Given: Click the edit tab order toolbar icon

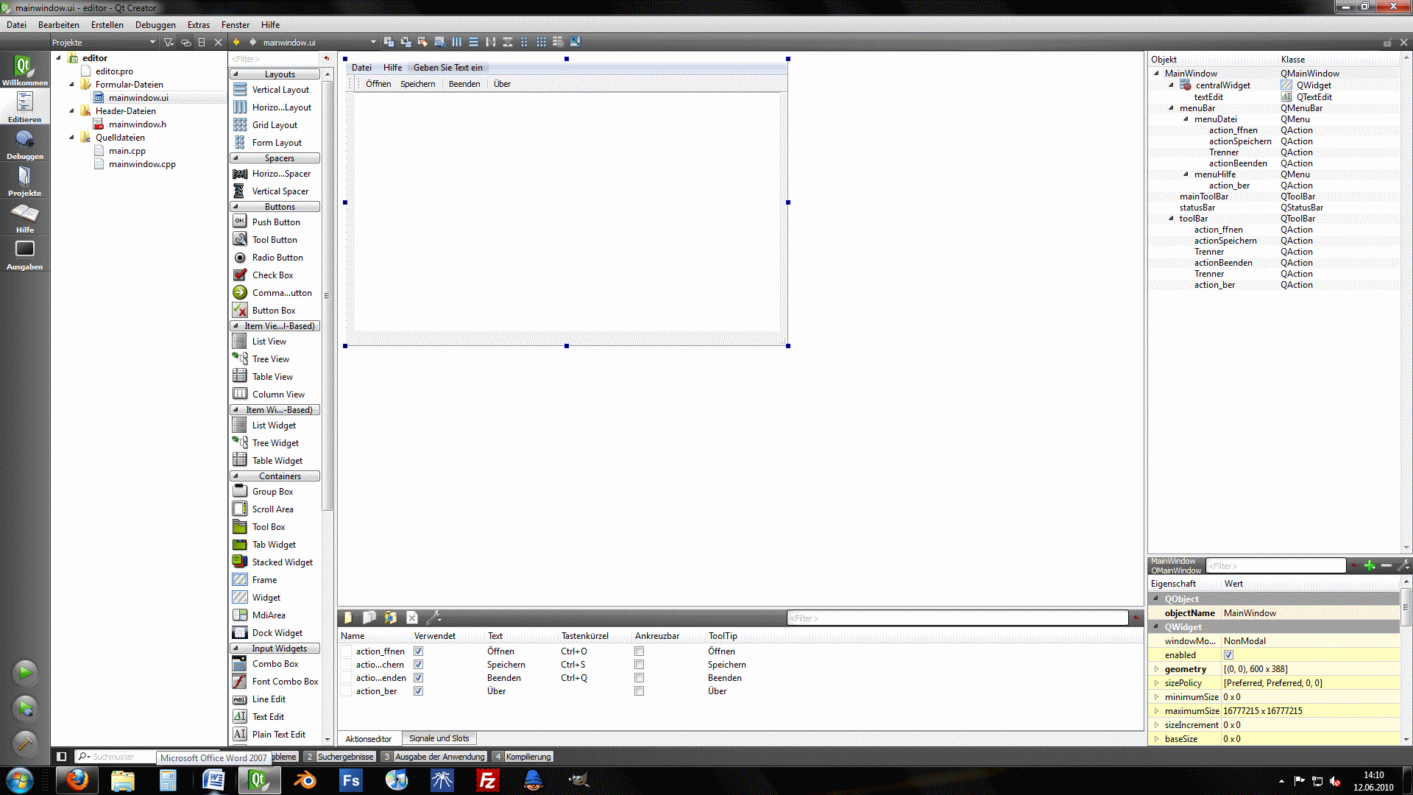Looking at the screenshot, I should [439, 42].
